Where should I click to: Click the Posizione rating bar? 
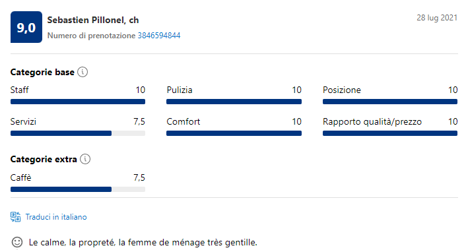390,102
